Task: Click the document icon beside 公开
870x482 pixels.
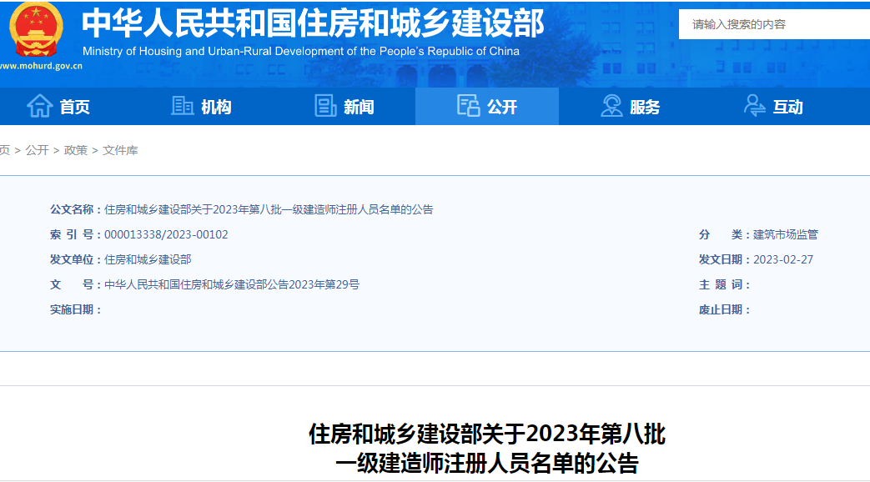Action: click(x=468, y=105)
